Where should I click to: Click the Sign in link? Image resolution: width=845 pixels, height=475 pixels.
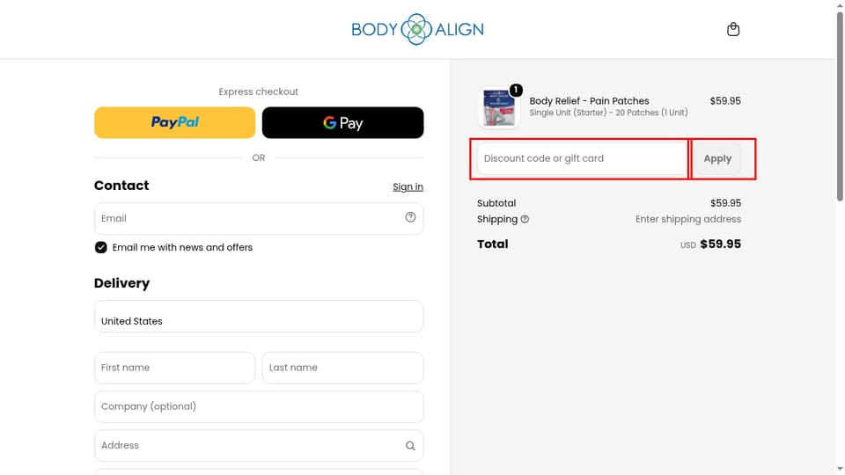[408, 186]
